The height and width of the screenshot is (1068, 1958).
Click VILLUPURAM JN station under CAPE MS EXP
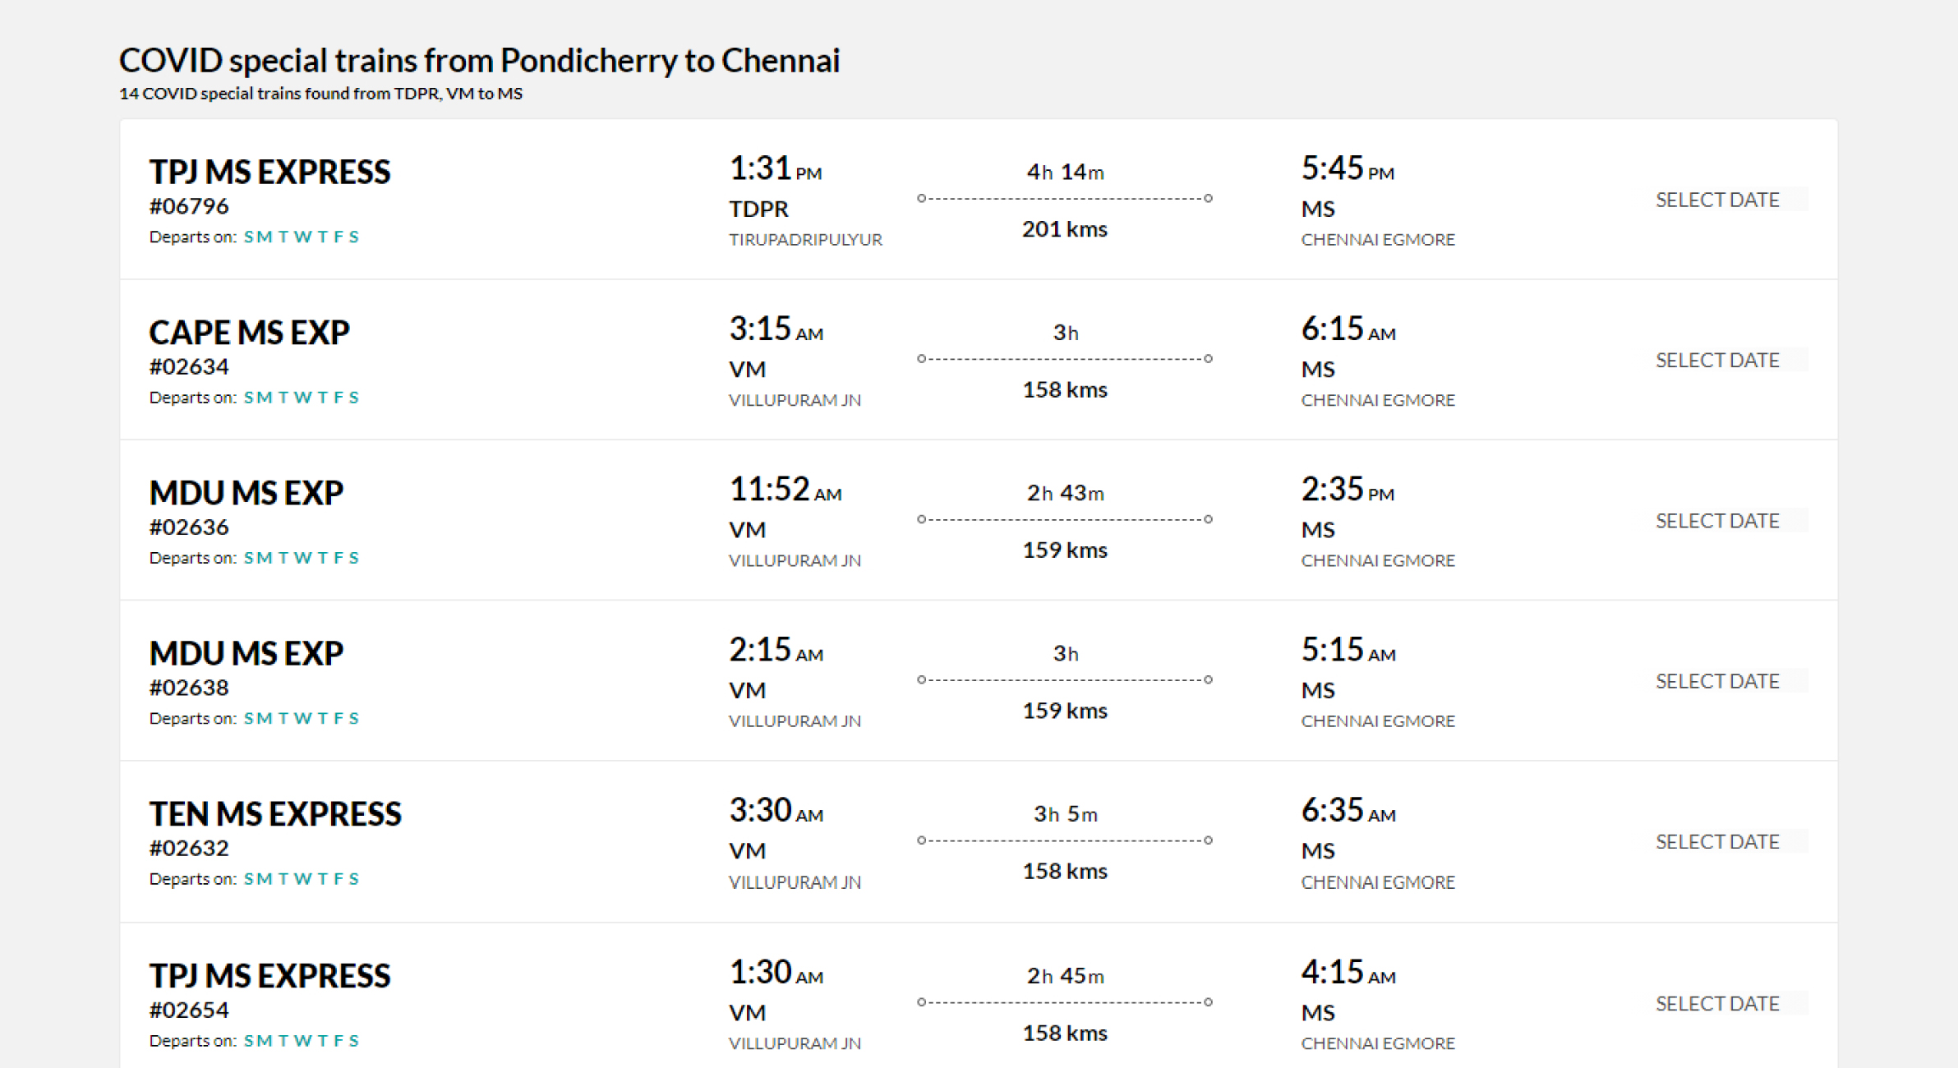795,399
